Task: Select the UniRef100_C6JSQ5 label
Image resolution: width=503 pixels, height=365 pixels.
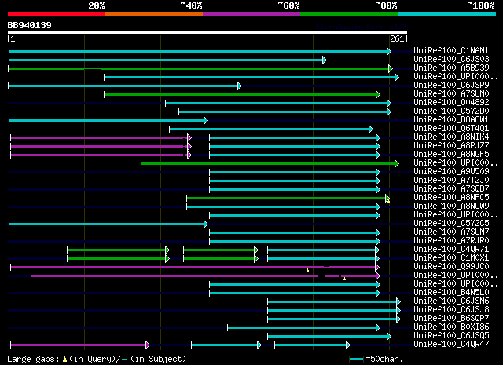Action: [451, 336]
